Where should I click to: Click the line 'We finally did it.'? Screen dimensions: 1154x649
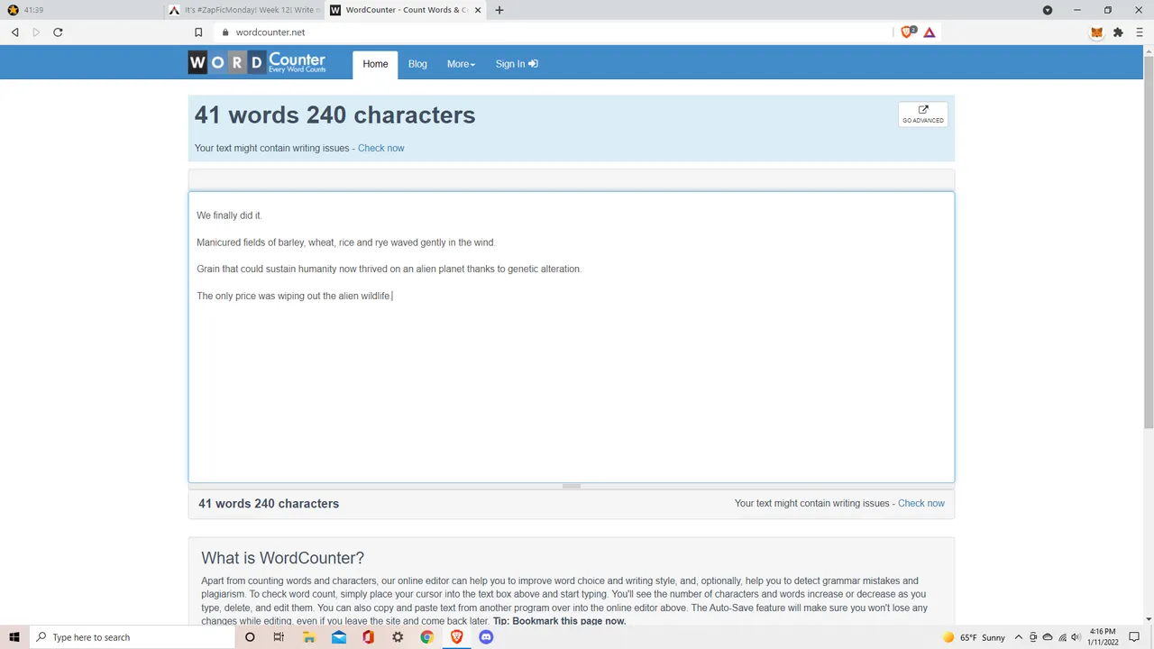[229, 215]
